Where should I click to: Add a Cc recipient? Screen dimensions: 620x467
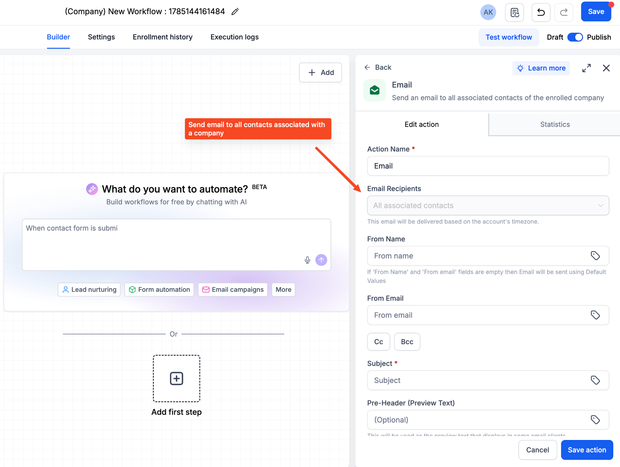click(x=379, y=342)
